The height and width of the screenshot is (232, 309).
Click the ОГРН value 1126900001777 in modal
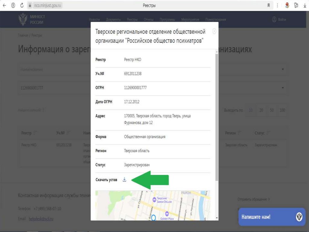tap(135, 87)
